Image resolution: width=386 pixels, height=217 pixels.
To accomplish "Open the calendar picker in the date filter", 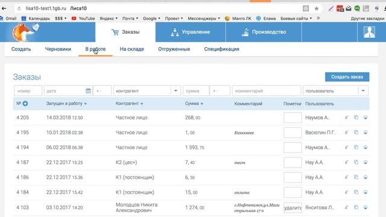I will [x=88, y=91].
